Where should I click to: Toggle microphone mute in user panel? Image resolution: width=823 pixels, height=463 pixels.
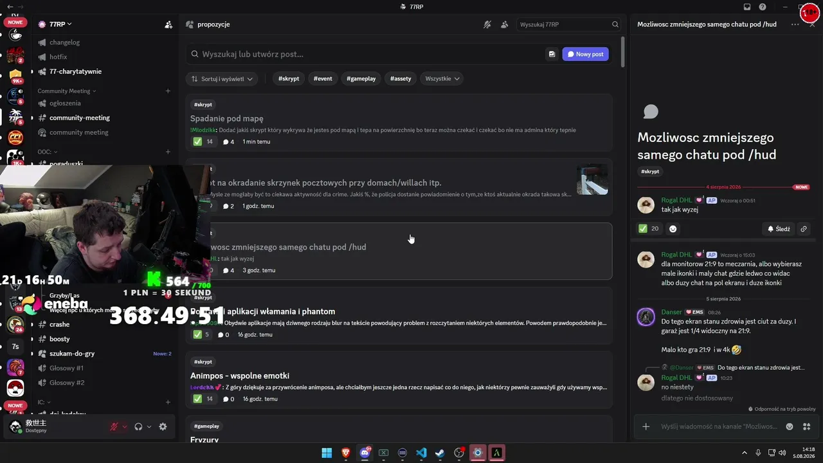114,426
